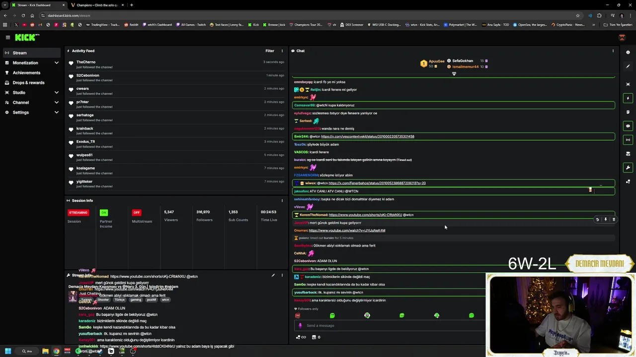Open Chrome three-dot menu
Image resolution: width=636 pixels, height=357 pixels.
tap(631, 15)
